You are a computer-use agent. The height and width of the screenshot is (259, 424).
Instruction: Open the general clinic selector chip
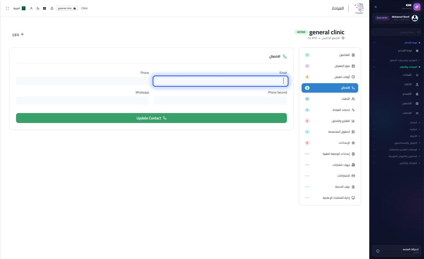tap(67, 8)
